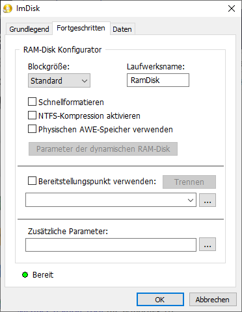The height and width of the screenshot is (312, 242).
Task: Browse for mount point folder with ellipsis button
Action: pos(208,200)
